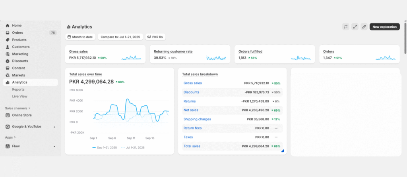Click the Products tag icon
The width and height of the screenshot is (407, 177).
pos(8,40)
